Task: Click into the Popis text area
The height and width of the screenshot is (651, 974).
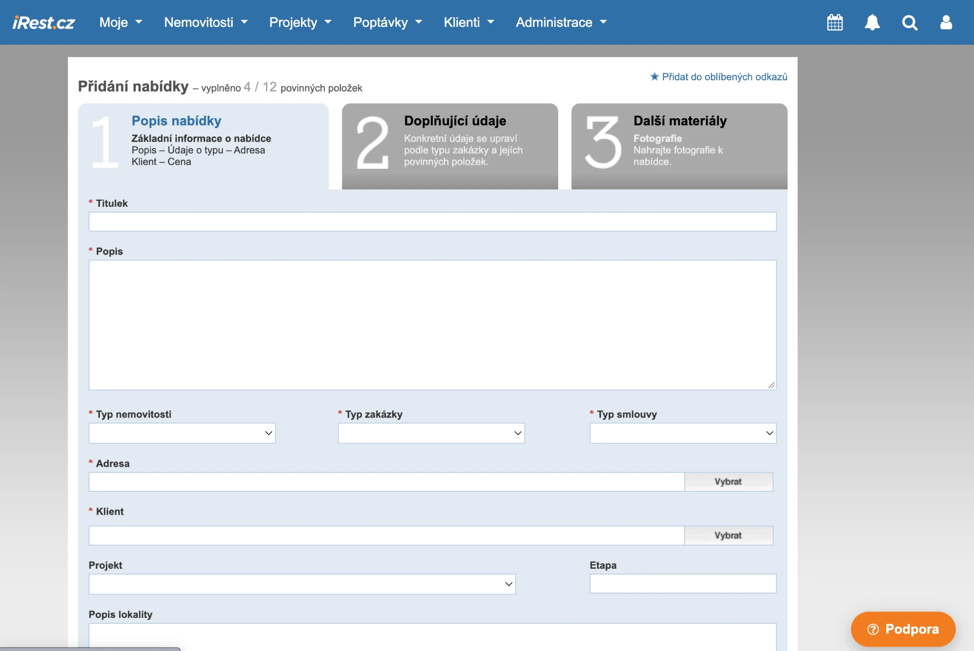Action: pyautogui.click(x=432, y=325)
